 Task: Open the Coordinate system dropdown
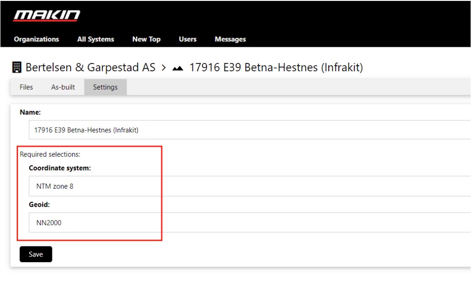(x=248, y=186)
